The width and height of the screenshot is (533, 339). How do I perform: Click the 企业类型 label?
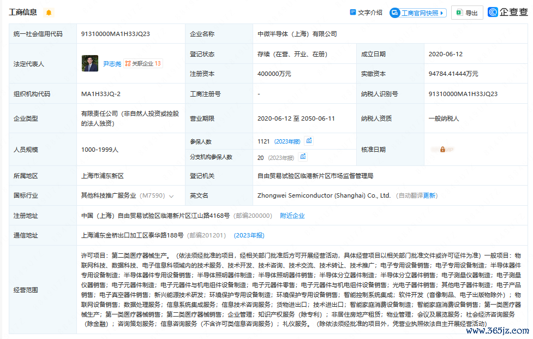coord(26,118)
